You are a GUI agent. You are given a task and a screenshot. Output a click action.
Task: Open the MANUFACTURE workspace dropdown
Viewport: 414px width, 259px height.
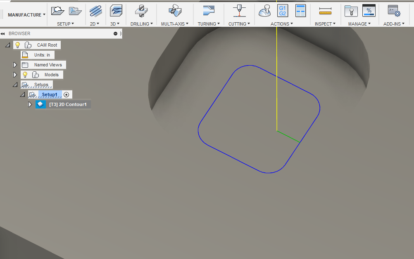[x=26, y=15]
